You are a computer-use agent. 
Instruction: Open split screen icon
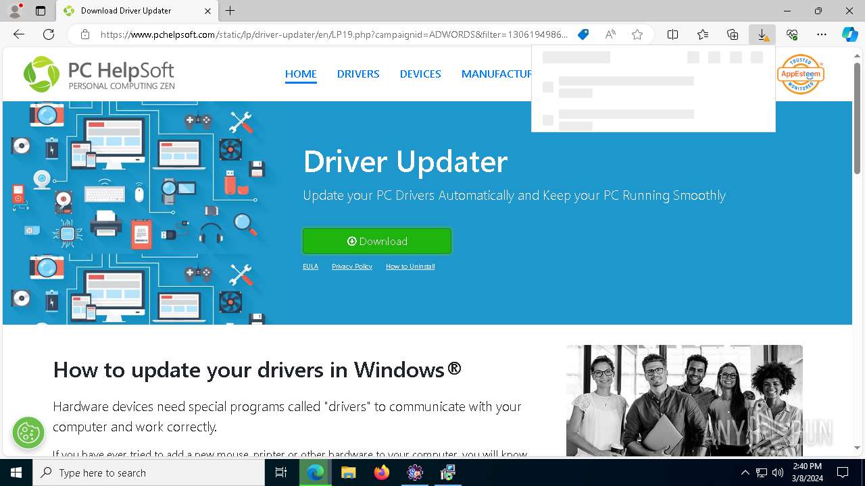[x=672, y=34]
